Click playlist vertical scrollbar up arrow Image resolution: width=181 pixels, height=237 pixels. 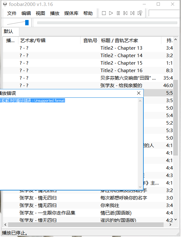click(176, 40)
